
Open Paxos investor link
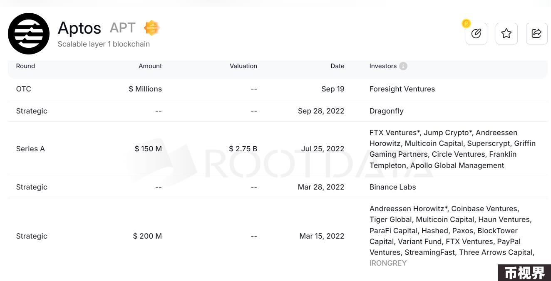point(462,231)
